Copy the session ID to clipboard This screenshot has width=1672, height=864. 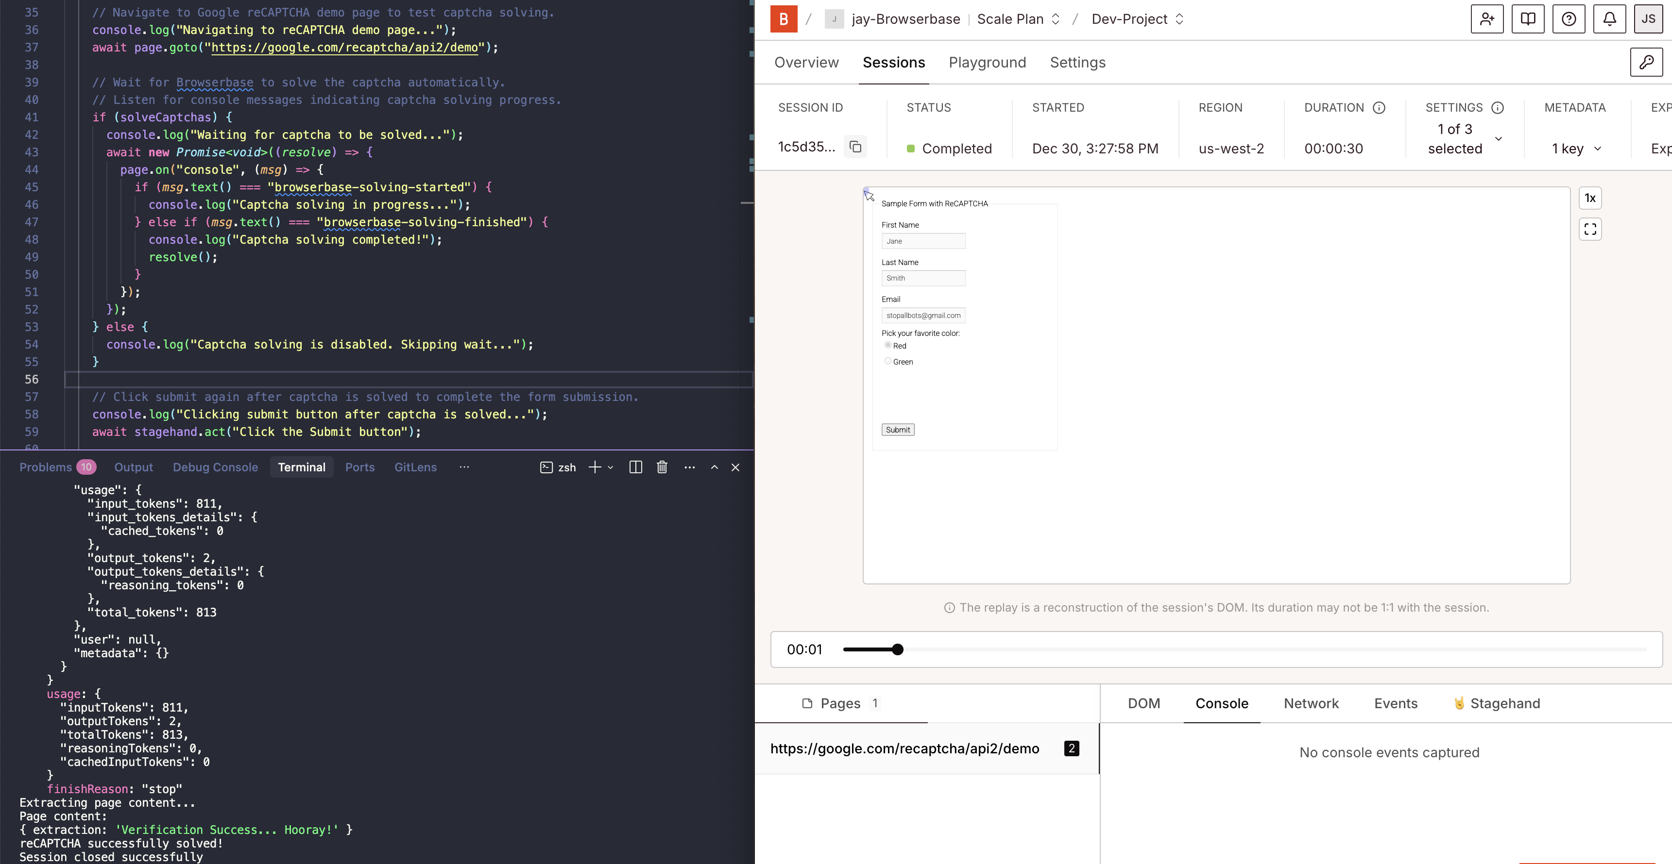click(855, 147)
